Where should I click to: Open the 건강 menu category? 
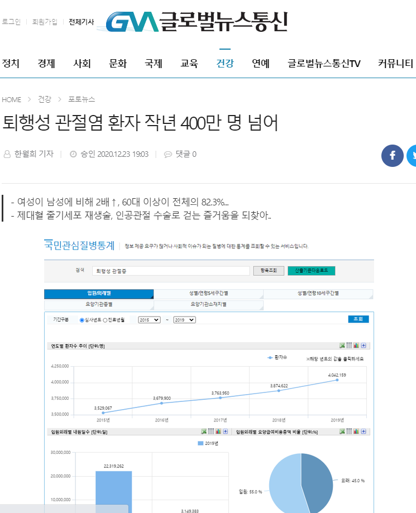pos(225,63)
